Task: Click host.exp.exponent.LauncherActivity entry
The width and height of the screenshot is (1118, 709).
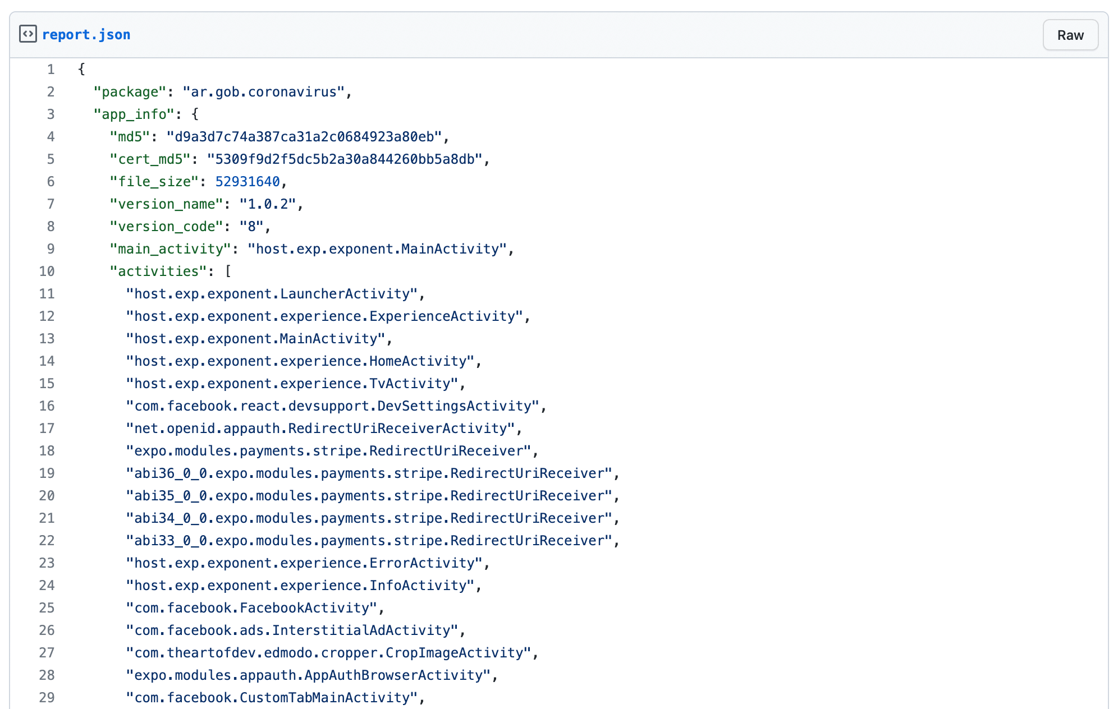Action: (272, 294)
